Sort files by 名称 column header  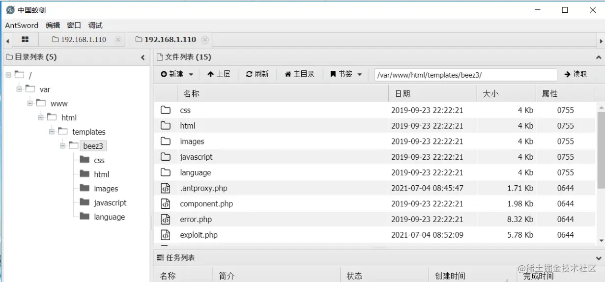[283, 93]
